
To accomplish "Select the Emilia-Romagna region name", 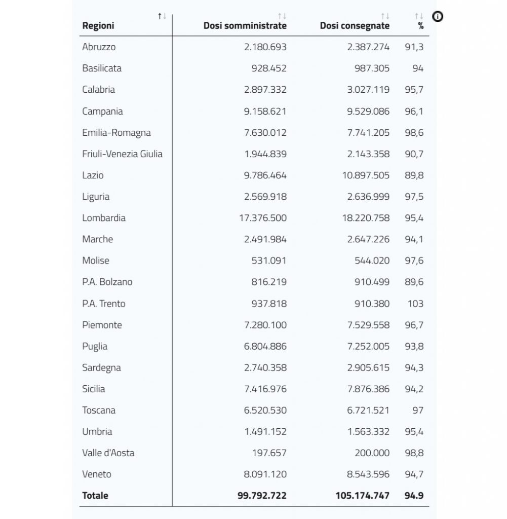I will 116,133.
